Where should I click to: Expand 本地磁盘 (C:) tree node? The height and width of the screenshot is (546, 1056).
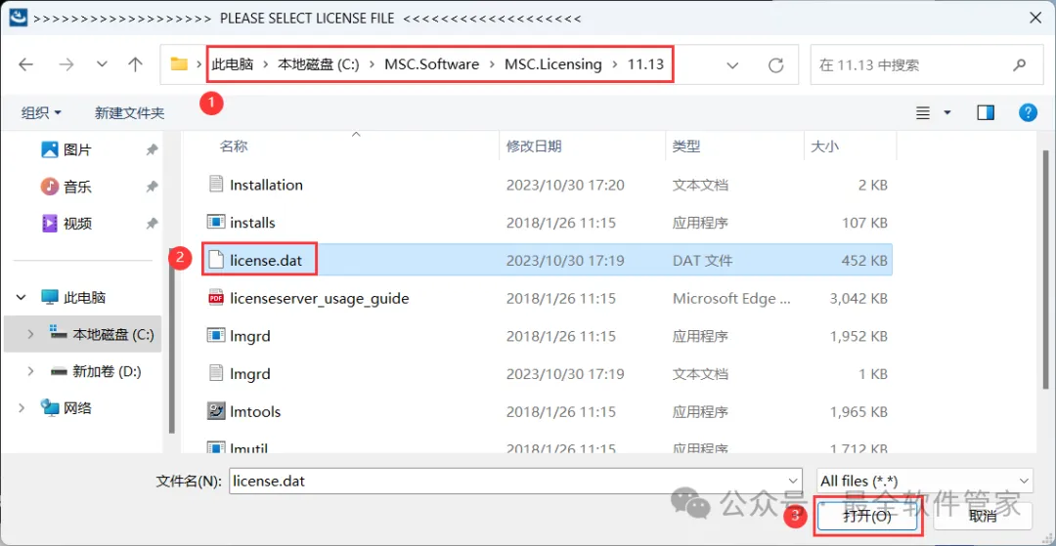tap(31, 334)
